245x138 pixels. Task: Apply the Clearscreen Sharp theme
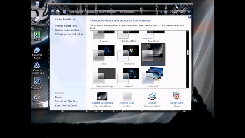click(104, 77)
